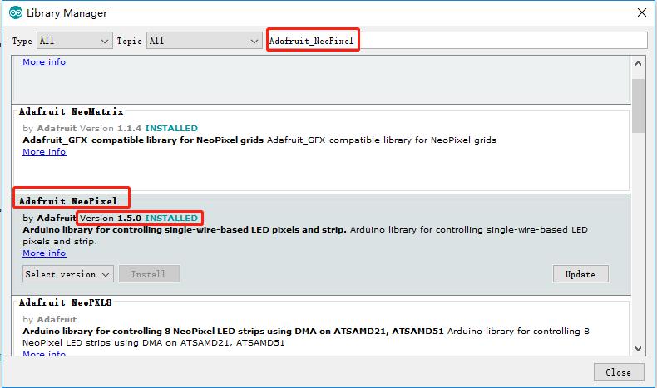Click the scrollbar up arrow
The height and width of the screenshot is (388, 657).
[x=638, y=64]
